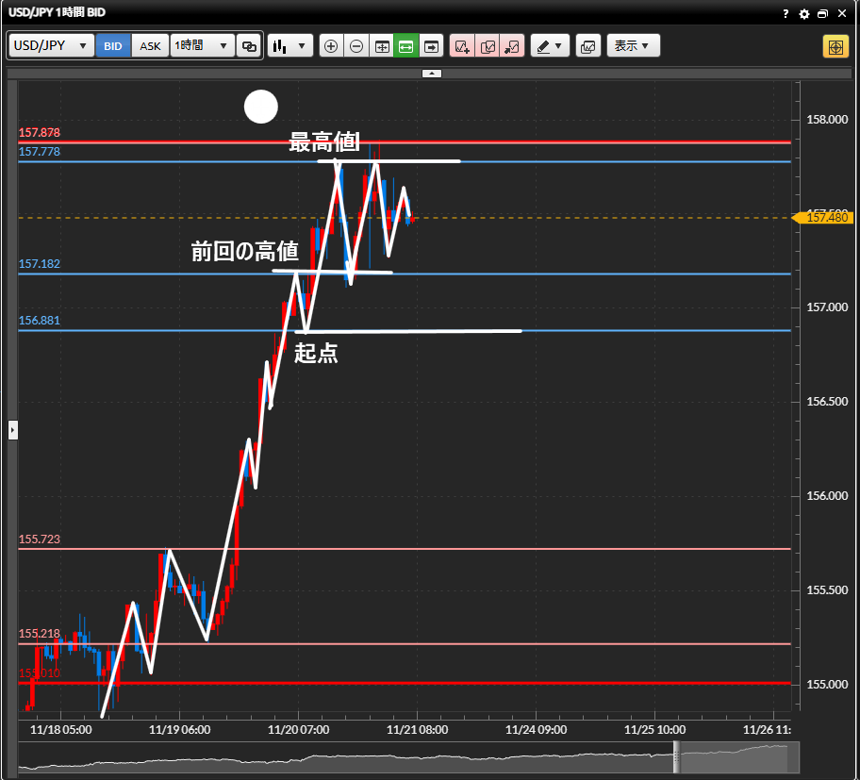Click the add new order icon
This screenshot has height=780, width=860.
click(461, 45)
